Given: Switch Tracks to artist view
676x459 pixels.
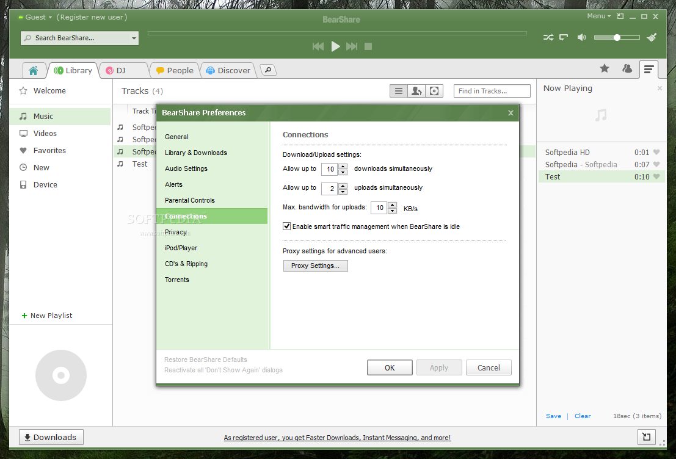Looking at the screenshot, I should pyautogui.click(x=416, y=91).
